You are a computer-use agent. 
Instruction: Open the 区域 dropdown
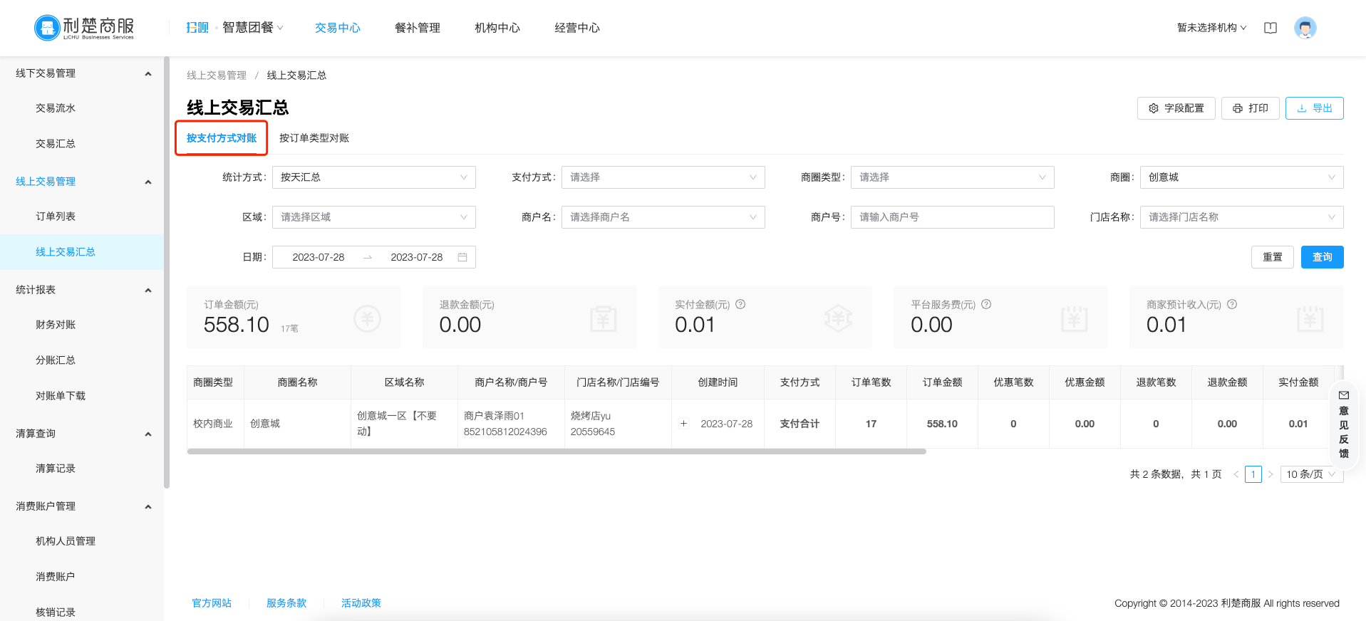click(x=374, y=217)
